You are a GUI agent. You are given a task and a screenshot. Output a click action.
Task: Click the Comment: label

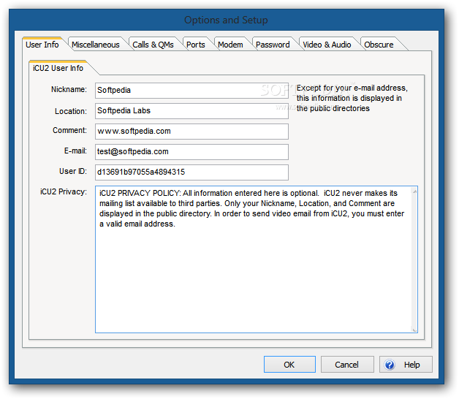pos(69,130)
